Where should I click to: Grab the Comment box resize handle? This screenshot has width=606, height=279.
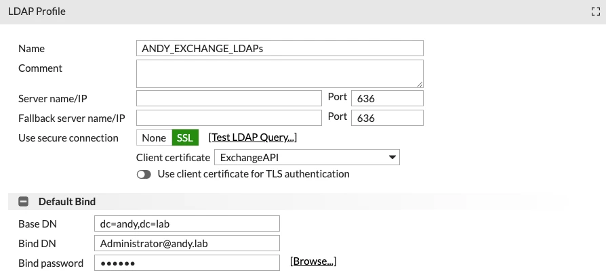[420, 84]
